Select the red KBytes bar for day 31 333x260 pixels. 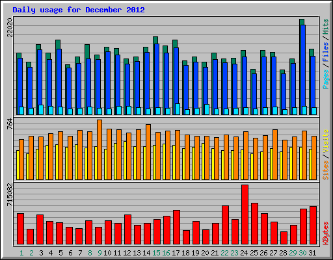pyautogui.click(x=313, y=226)
